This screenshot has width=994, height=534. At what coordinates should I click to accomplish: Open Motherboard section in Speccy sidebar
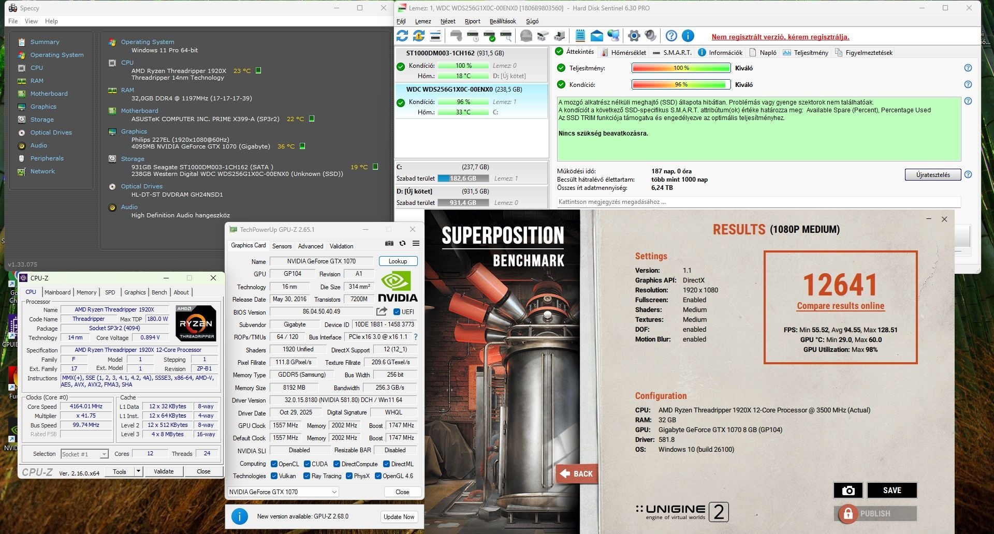(x=49, y=94)
